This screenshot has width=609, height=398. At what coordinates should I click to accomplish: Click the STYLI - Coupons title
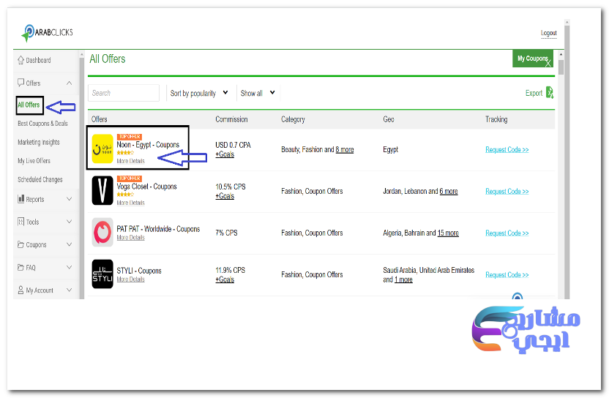click(139, 271)
